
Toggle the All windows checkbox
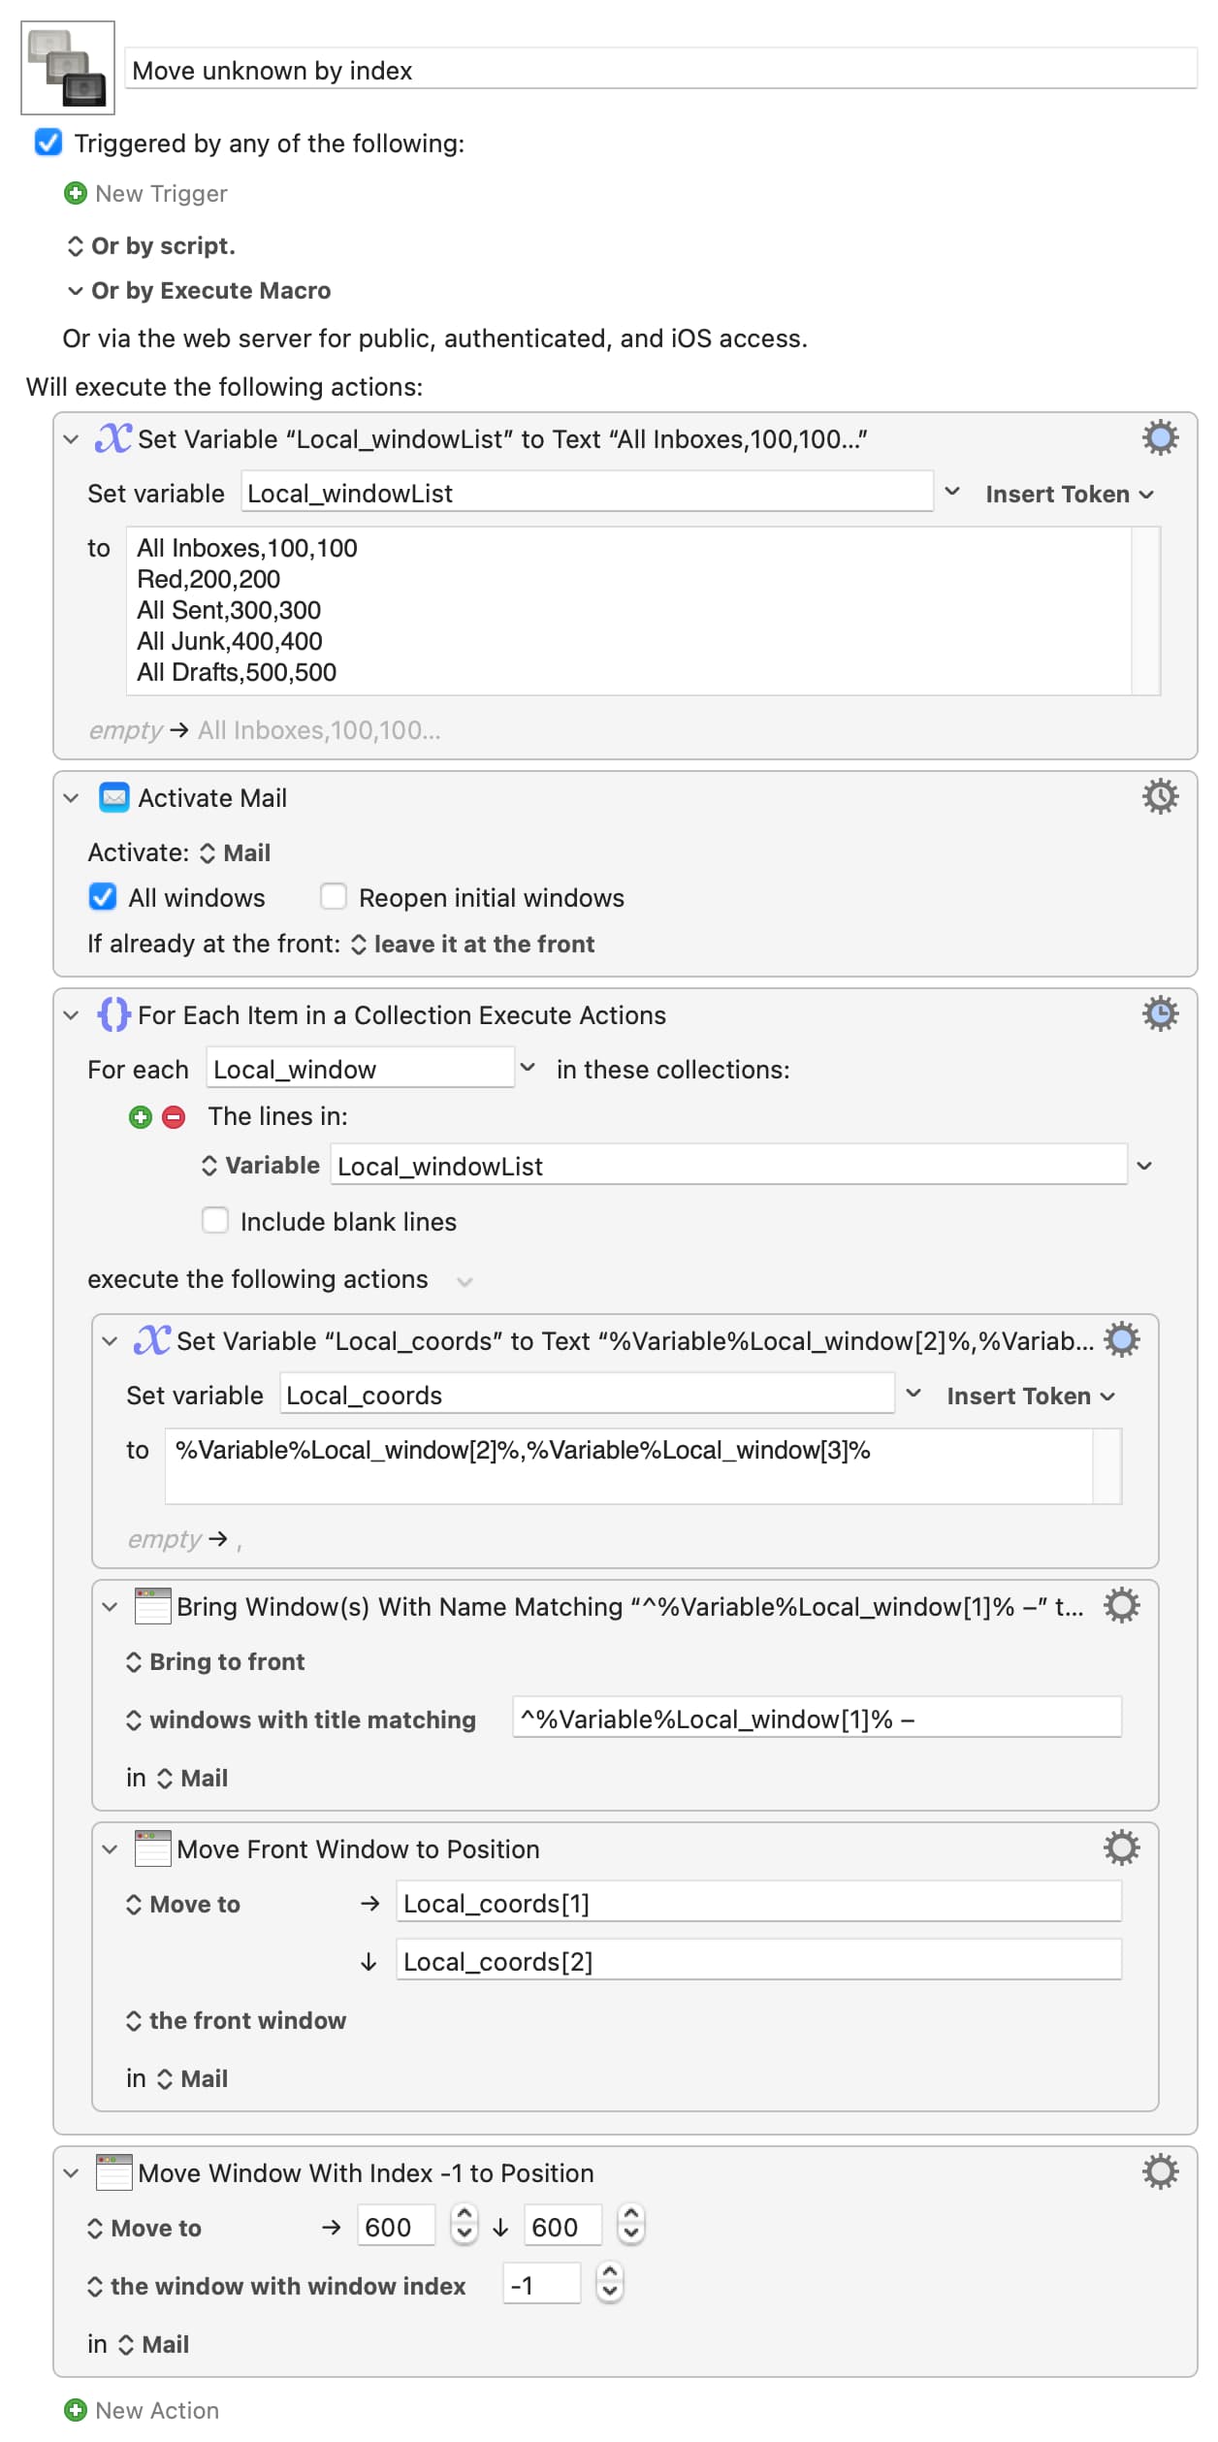(103, 897)
